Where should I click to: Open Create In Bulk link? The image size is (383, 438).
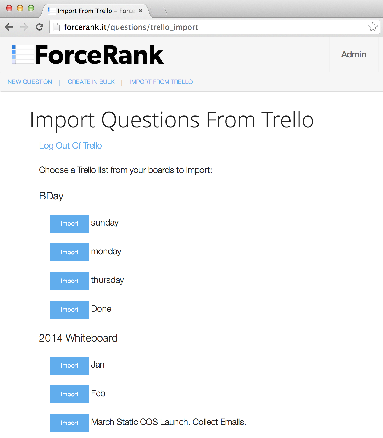pyautogui.click(x=91, y=82)
